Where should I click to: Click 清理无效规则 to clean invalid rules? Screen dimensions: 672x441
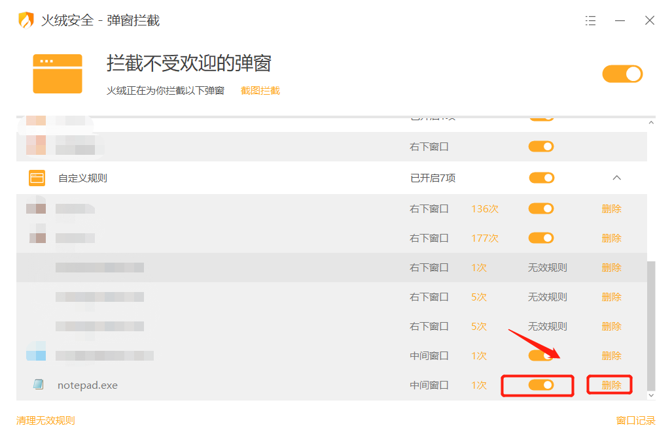[x=46, y=421]
